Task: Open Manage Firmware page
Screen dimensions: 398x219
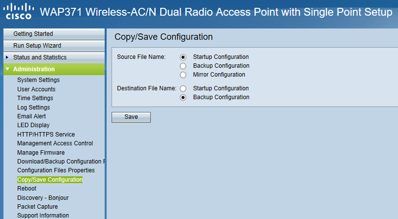Action: tap(41, 153)
